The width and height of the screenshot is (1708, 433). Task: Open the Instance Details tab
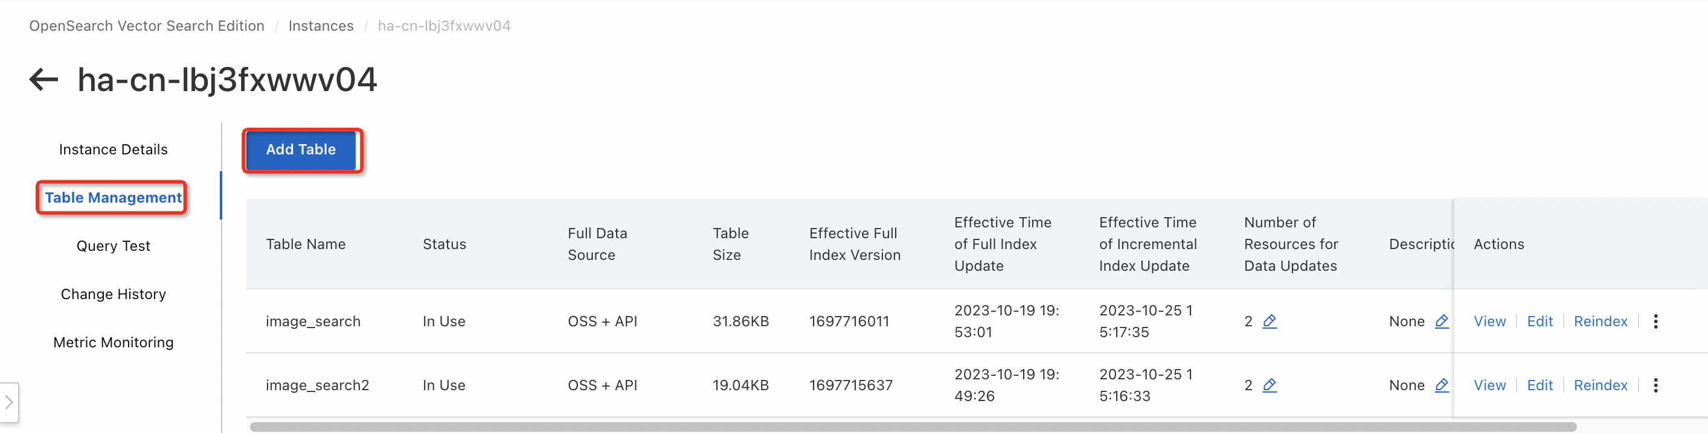(x=114, y=150)
